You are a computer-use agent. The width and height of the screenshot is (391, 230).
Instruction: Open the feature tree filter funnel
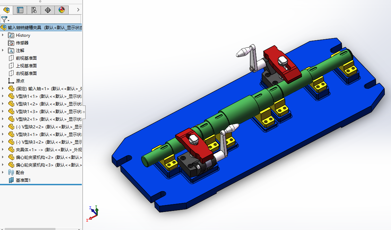coord(5,19)
